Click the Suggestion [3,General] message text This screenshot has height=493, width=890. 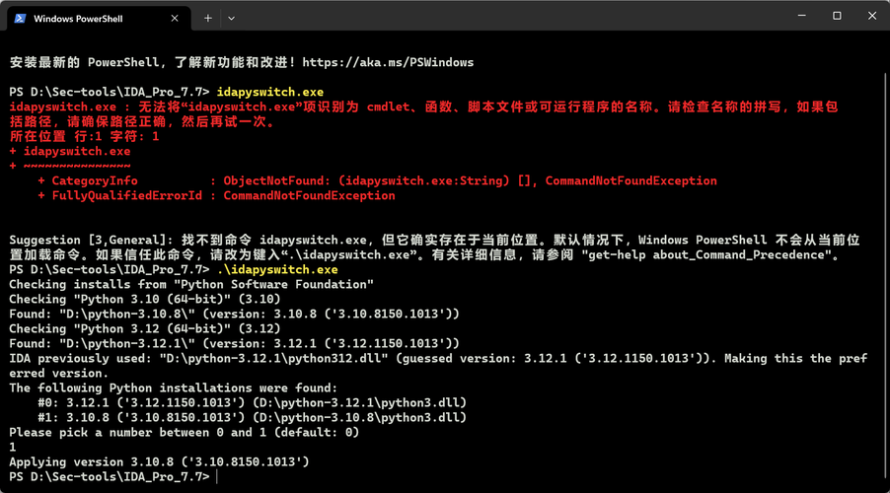[x=434, y=247]
